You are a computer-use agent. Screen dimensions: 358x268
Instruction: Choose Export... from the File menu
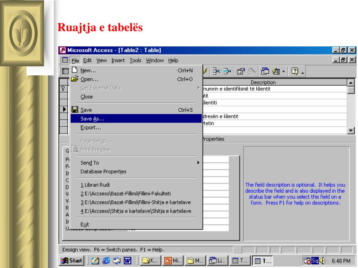pos(136,127)
